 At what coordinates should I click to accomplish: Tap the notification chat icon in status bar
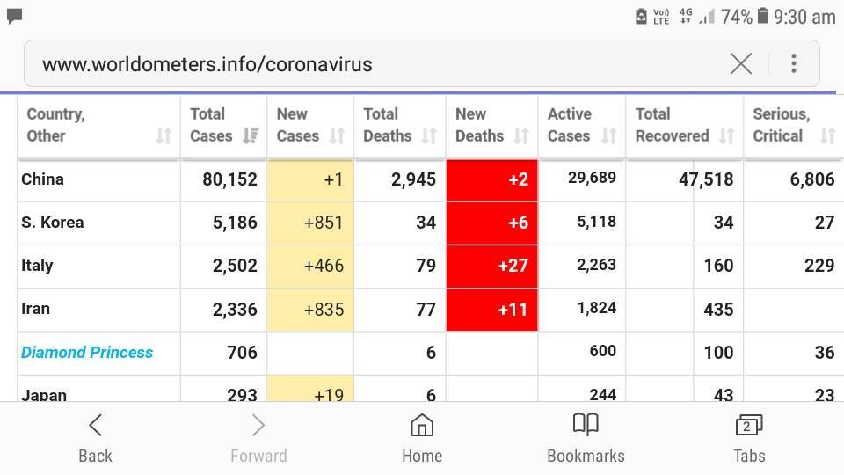click(15, 16)
